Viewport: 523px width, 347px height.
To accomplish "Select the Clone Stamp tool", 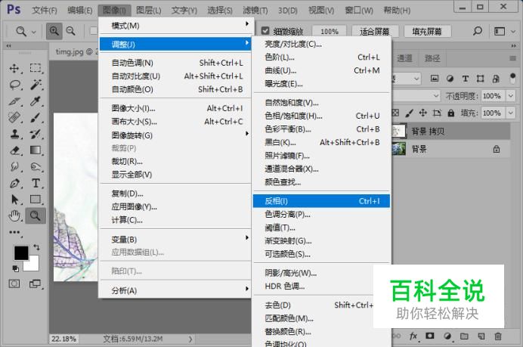I will (14, 134).
